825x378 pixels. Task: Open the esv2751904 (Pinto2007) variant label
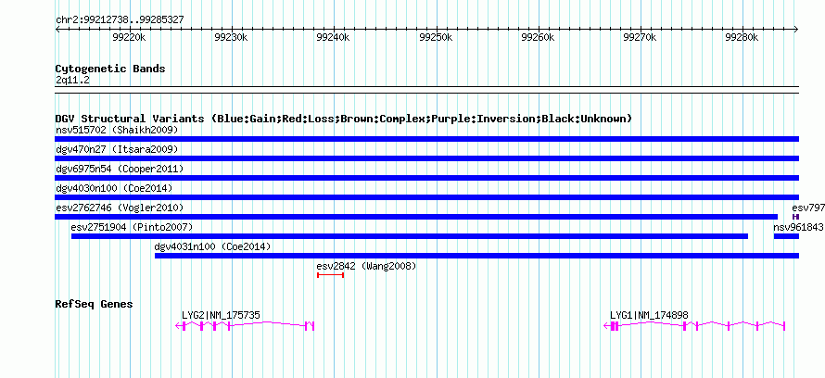click(132, 227)
